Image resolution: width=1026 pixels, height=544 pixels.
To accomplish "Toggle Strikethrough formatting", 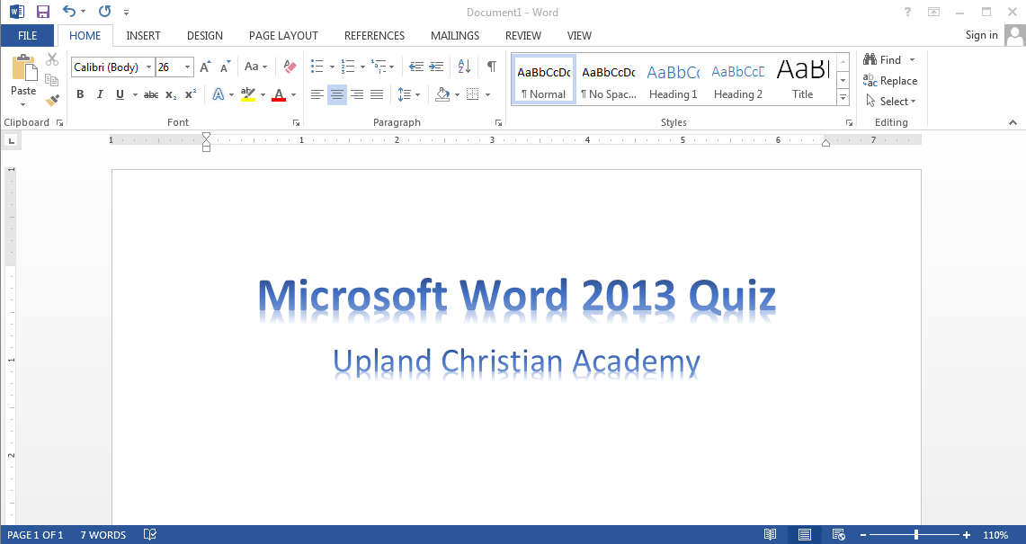I will pos(151,95).
